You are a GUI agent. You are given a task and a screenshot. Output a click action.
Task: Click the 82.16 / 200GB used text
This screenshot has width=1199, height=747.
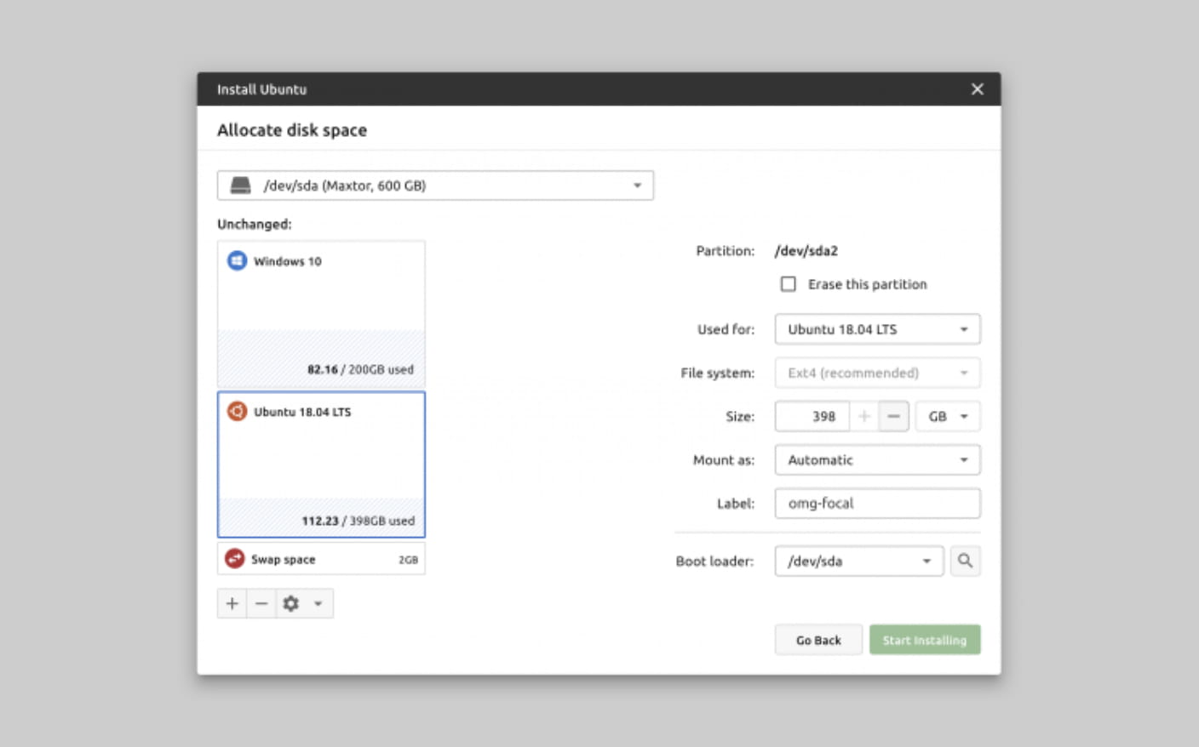360,369
